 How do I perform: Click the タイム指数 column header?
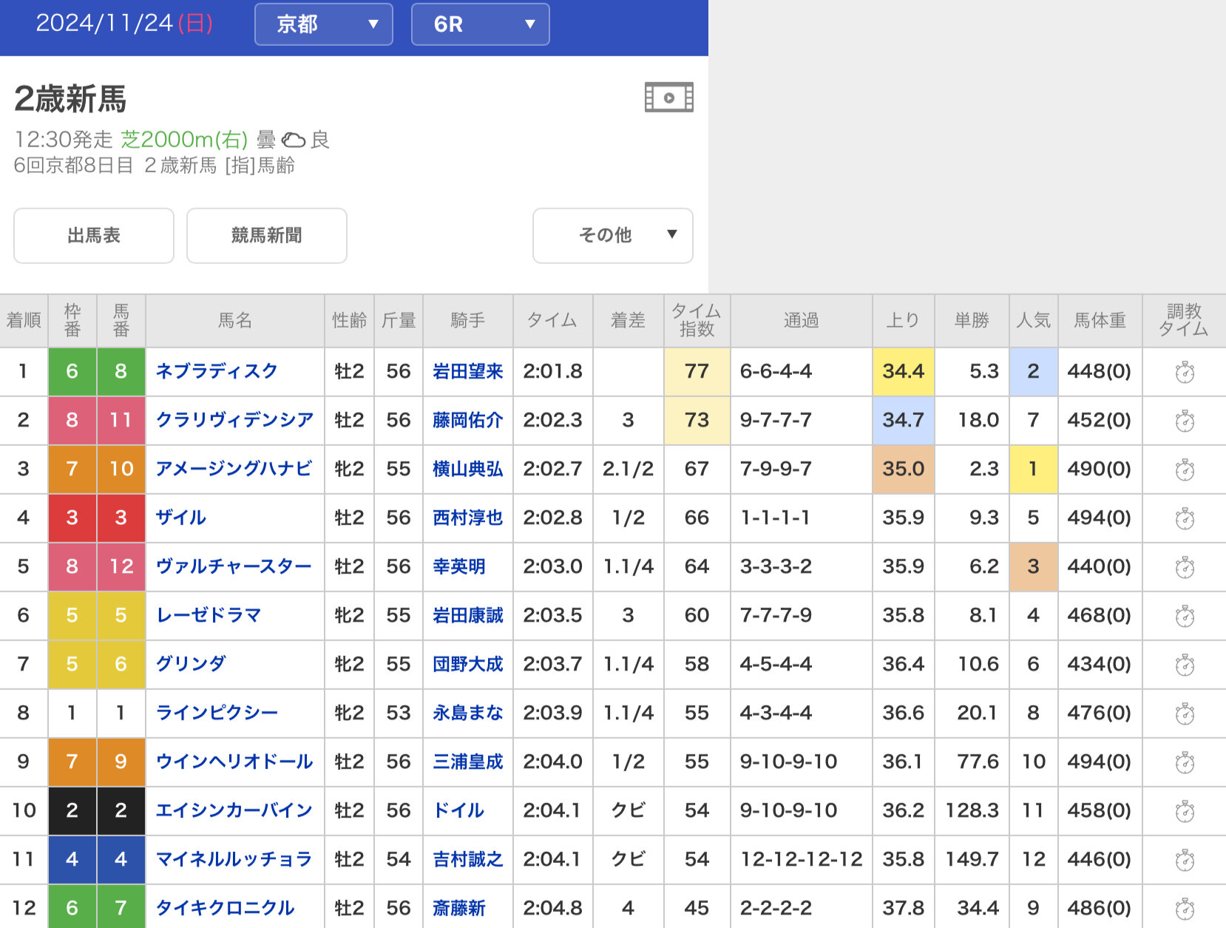pyautogui.click(x=697, y=320)
